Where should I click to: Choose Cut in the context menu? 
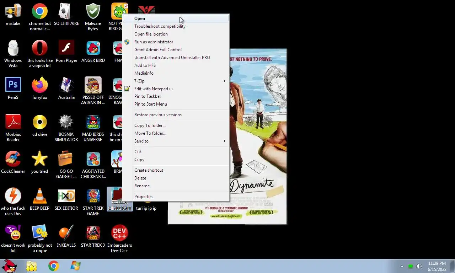(x=176, y=152)
